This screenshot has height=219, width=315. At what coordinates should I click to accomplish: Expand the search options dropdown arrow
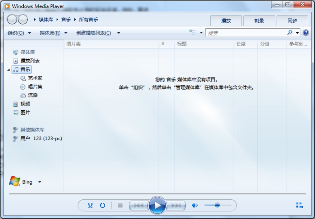click(x=297, y=33)
